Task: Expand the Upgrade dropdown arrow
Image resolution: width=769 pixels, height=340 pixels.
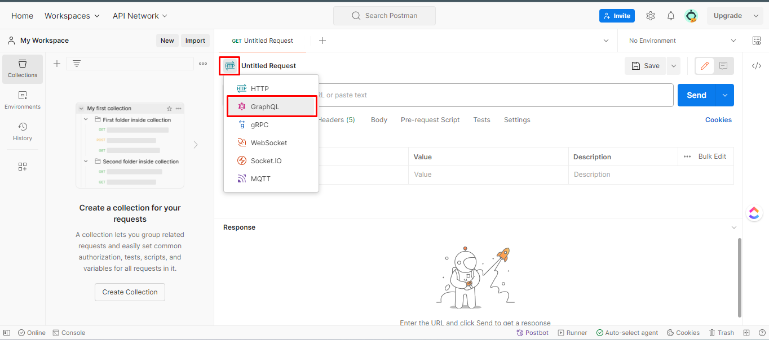Action: 756,16
